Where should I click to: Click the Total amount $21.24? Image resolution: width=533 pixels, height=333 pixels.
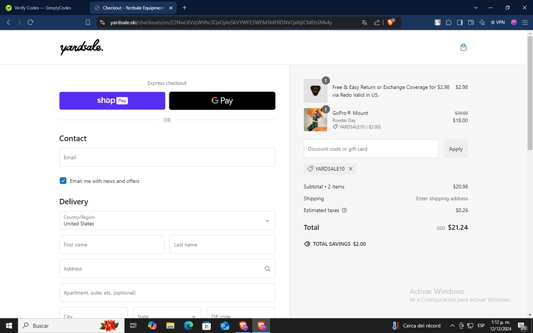pyautogui.click(x=458, y=228)
